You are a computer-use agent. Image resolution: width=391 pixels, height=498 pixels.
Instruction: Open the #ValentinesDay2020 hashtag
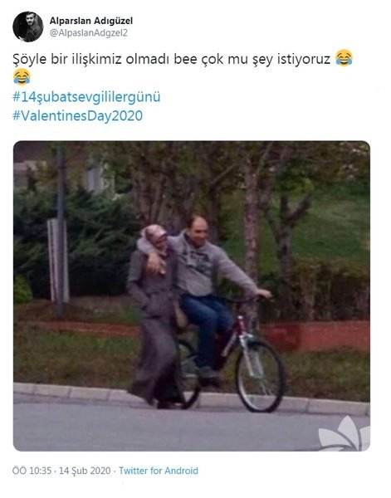77,115
